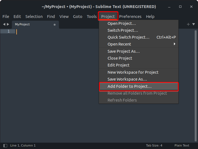Select Edit Project entry
Viewport: 198px width, 149px height.
click(x=139, y=65)
